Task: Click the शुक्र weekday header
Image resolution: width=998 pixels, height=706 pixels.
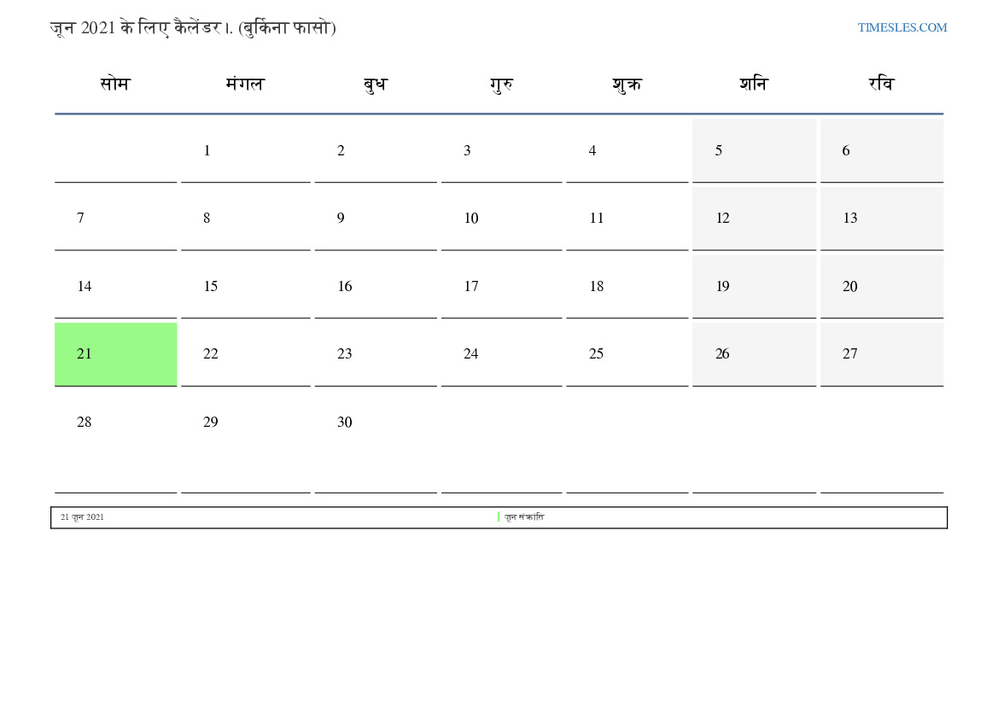Action: click(627, 84)
